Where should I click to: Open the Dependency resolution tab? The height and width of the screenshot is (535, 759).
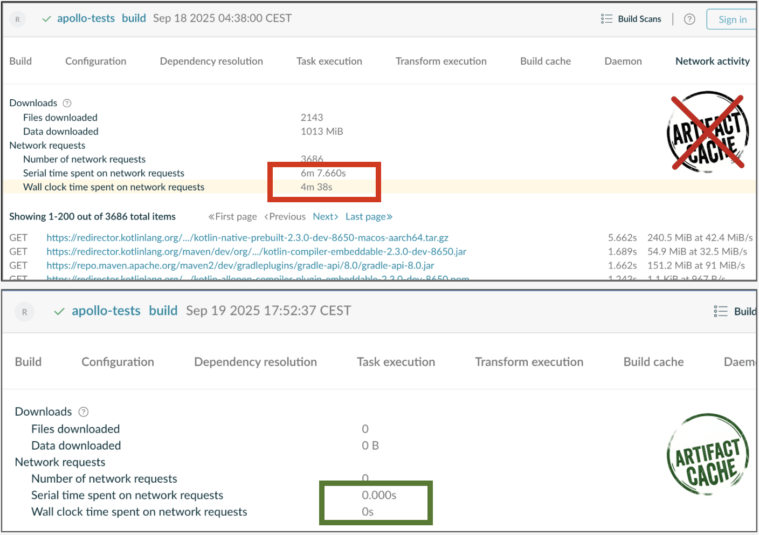coord(211,61)
